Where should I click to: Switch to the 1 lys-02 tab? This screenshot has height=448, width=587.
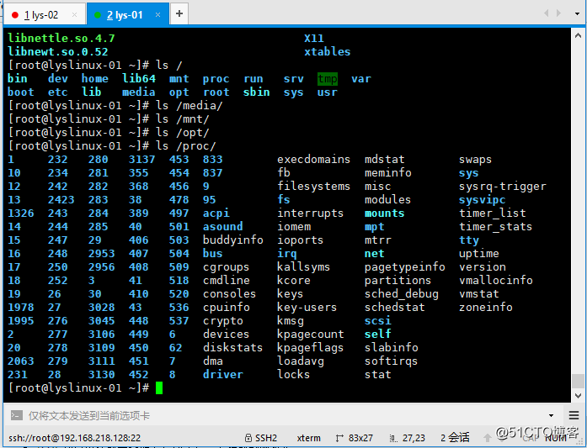click(44, 14)
